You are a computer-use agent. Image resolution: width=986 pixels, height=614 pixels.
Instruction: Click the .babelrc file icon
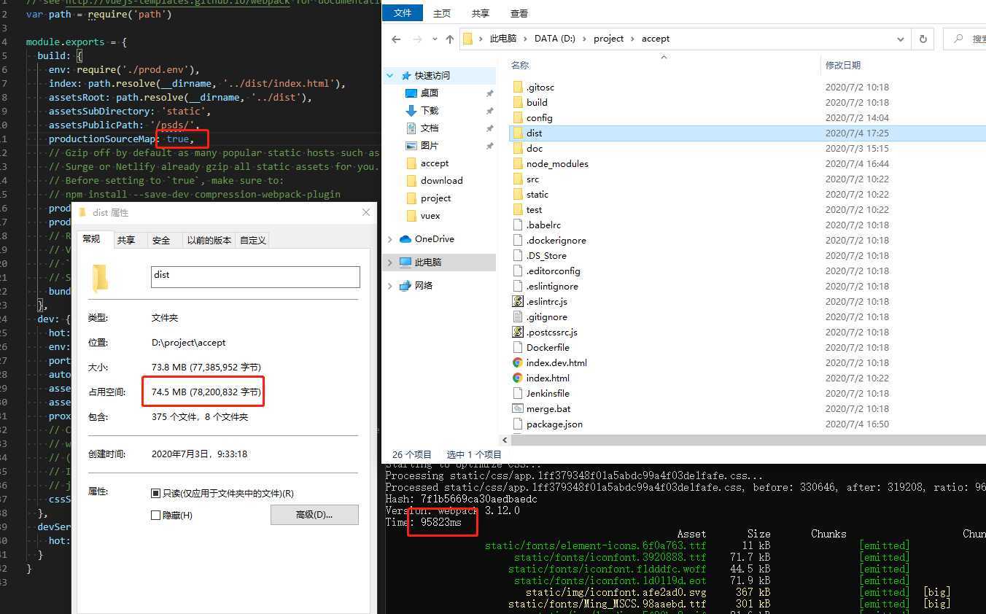click(x=518, y=225)
